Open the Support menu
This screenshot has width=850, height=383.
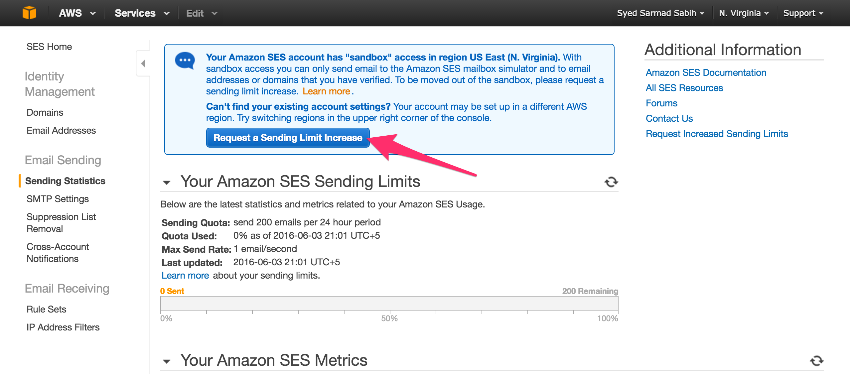tap(803, 13)
